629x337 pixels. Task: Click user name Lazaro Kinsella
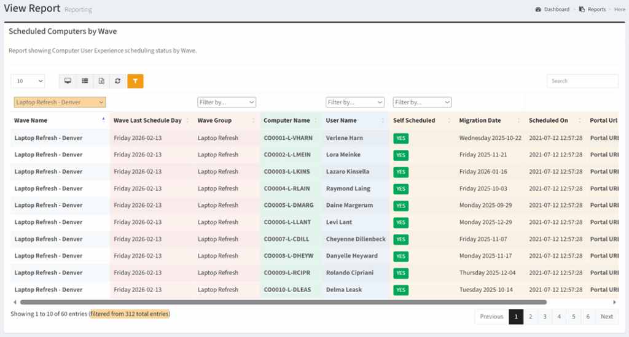[348, 171]
